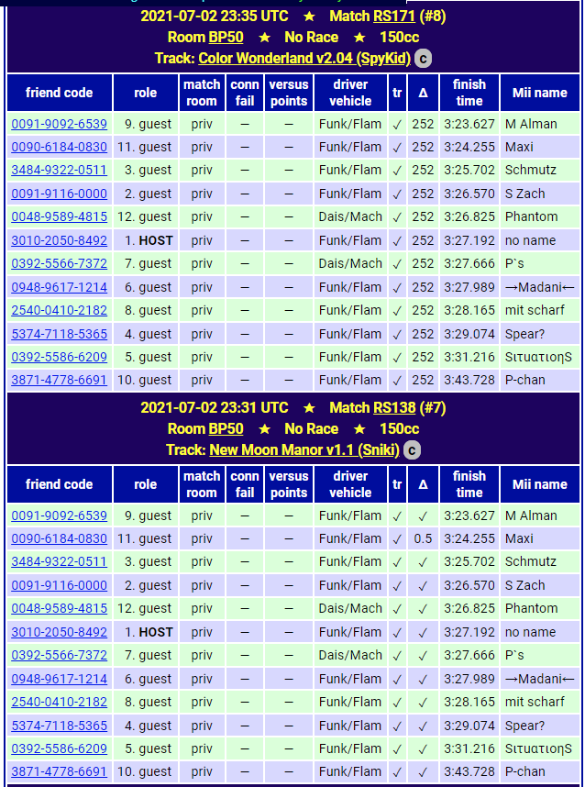Screen dimensions: 585x787
Task: Click Mii name 'no name' in RS138 table
Action: (530, 632)
